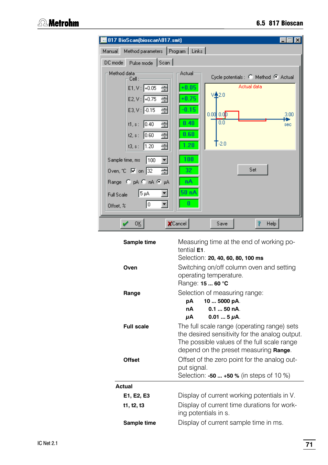This screenshot has width=328, height=465.
Task: Click the t1, s input field
Action: (x=153, y=124)
